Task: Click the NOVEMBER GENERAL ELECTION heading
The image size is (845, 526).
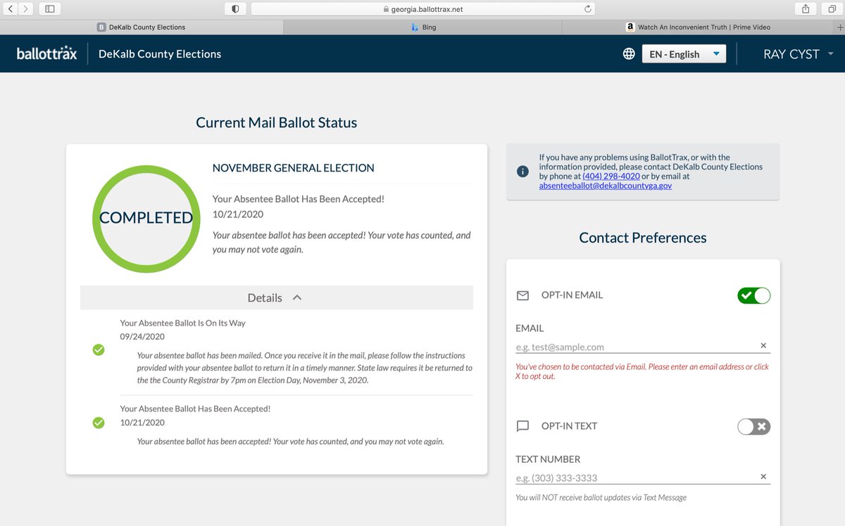Action: 294,168
